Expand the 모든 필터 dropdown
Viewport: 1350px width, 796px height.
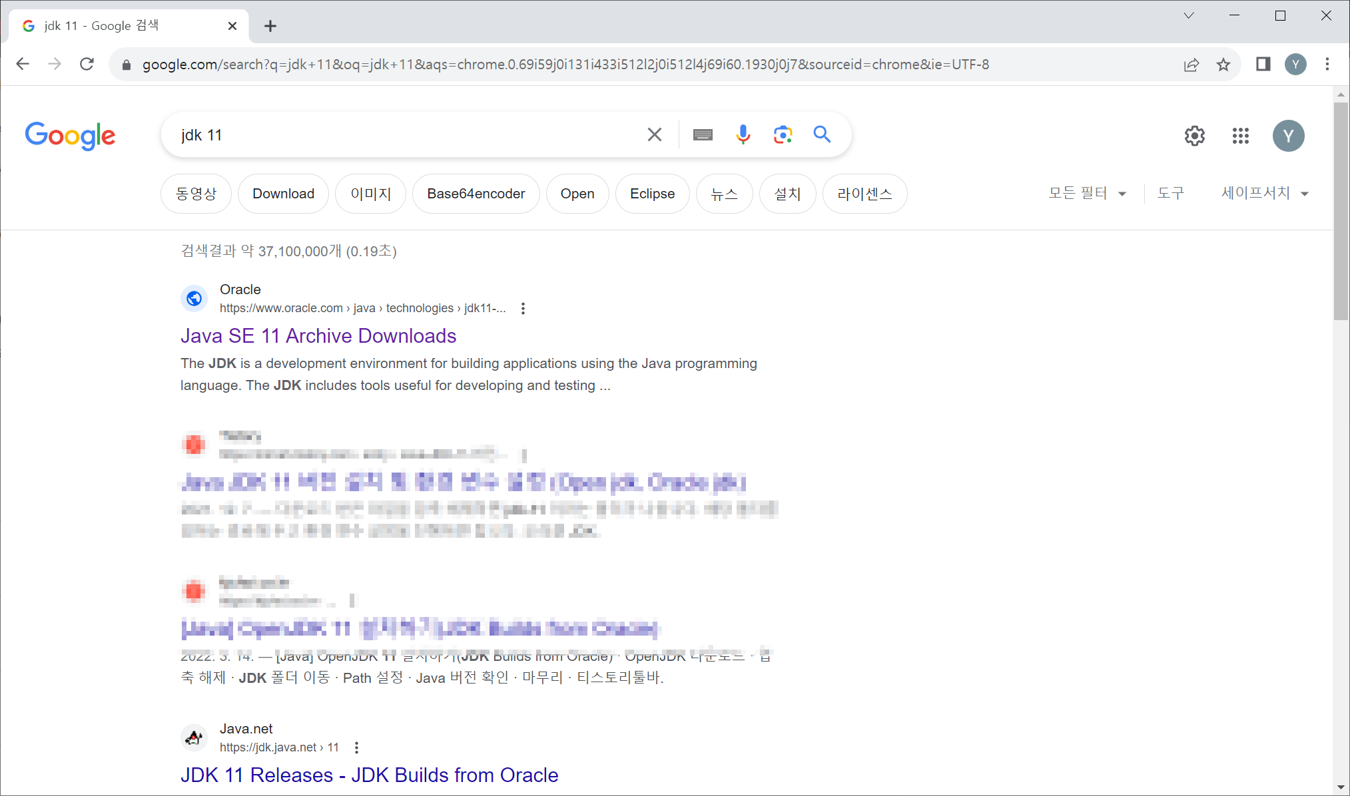coord(1087,193)
